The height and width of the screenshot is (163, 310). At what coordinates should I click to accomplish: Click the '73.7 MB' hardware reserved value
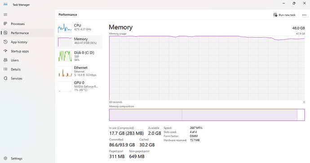195,140
